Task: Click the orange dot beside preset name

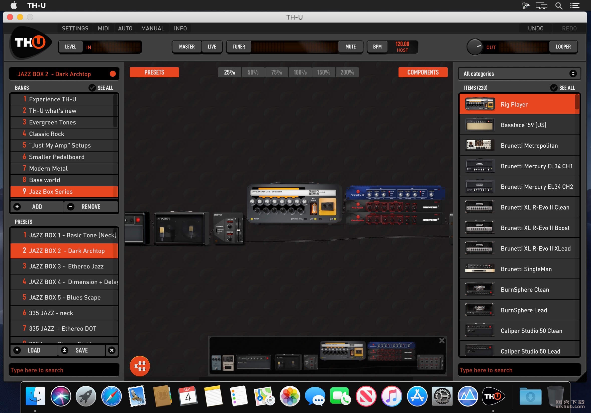Action: 113,74
